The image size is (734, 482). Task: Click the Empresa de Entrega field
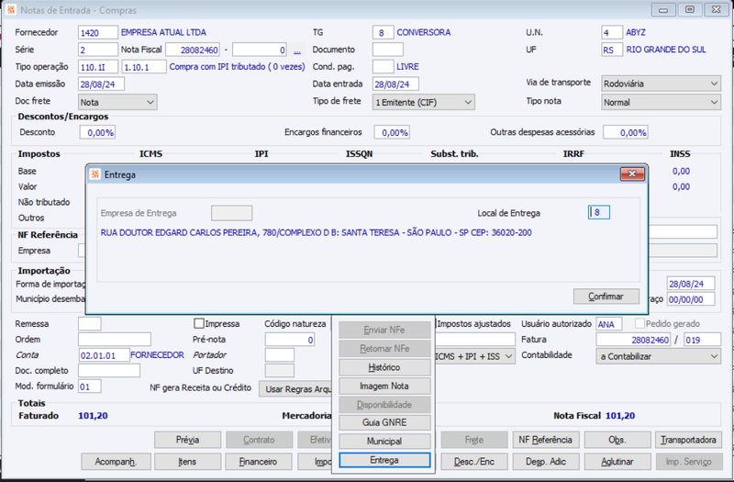pos(232,213)
